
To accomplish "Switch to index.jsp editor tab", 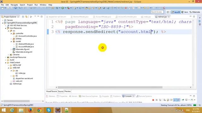I will coord(146,17).
